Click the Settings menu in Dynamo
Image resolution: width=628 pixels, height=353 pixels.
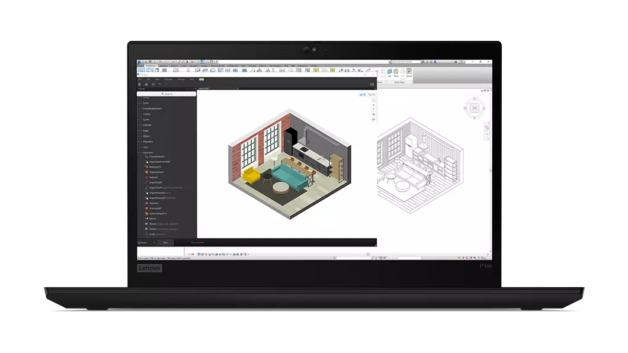(181, 79)
